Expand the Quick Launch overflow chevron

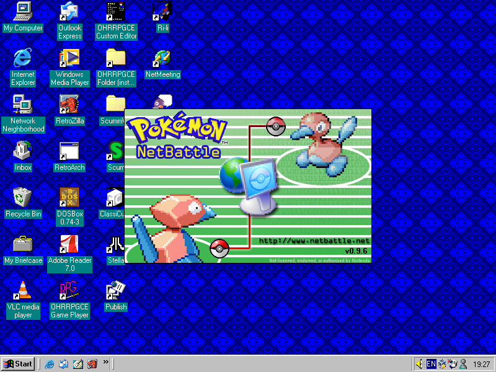105,361
